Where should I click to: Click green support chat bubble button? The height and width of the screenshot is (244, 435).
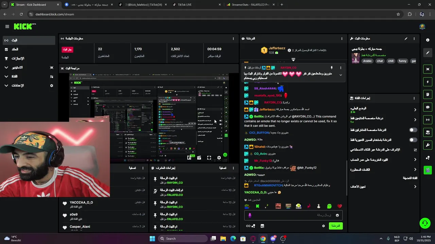[x=425, y=223]
